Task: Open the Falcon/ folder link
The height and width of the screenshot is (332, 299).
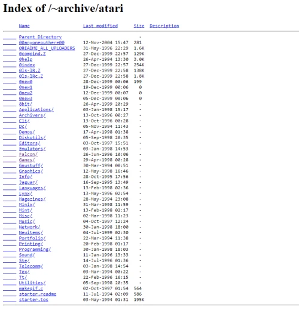Action: pyautogui.click(x=28, y=154)
